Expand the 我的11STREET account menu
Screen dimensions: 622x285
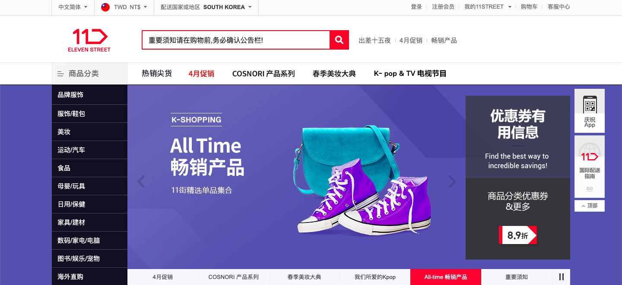pyautogui.click(x=488, y=7)
